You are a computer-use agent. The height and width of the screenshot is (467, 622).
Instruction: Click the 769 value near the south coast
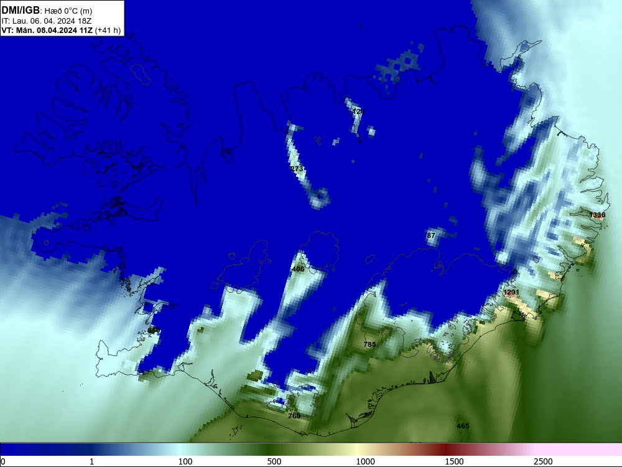coord(294,416)
